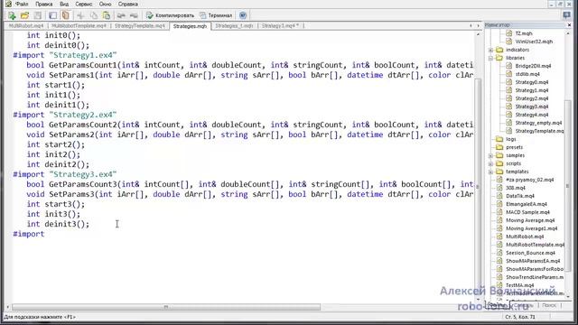Select Strategy2.mq4 in Navigator
This screenshot has width=578, height=325.
coord(532,98)
